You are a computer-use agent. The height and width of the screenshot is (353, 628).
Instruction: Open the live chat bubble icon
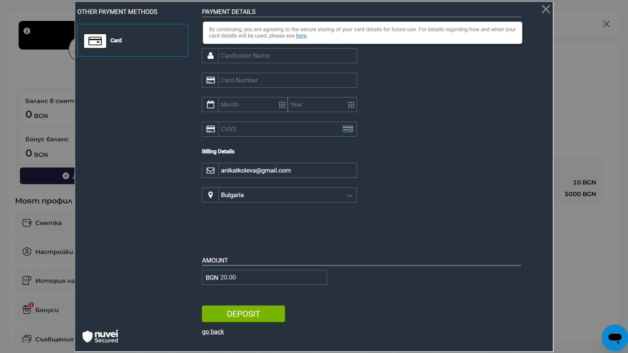615,338
